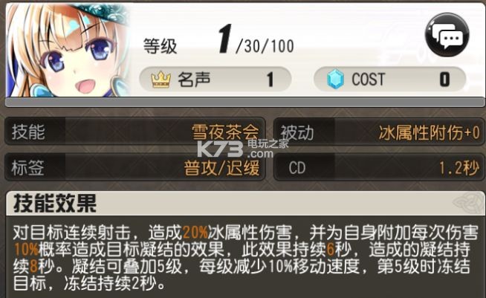The image size is (486, 298).
Task: Tap the 普攻/迟缓 tag value
Action: 221,168
